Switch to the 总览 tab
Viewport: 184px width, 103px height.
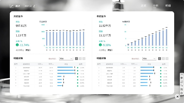click(144, 6)
